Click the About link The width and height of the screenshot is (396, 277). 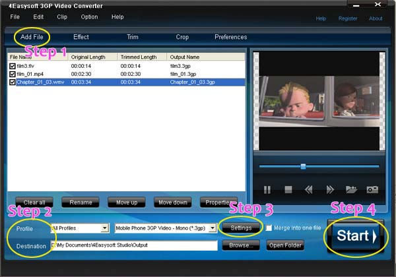click(x=376, y=18)
